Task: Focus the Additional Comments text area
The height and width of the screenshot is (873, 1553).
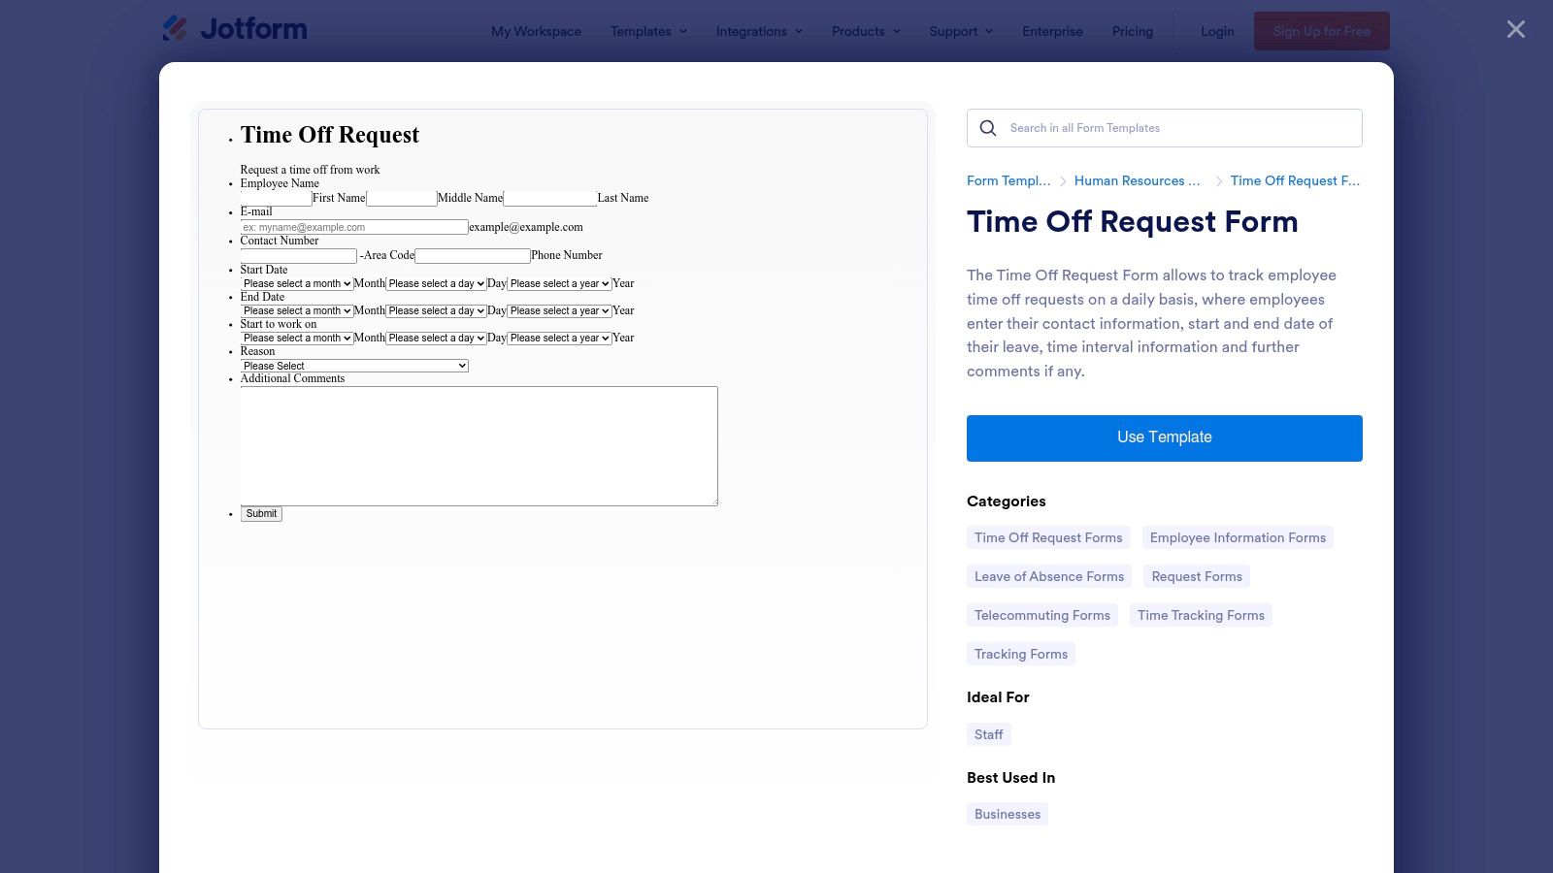Action: [479, 446]
